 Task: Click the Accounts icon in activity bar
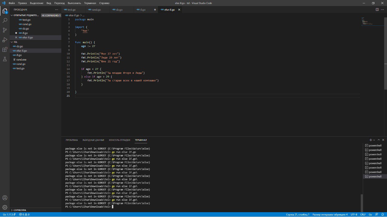pyautogui.click(x=5, y=198)
